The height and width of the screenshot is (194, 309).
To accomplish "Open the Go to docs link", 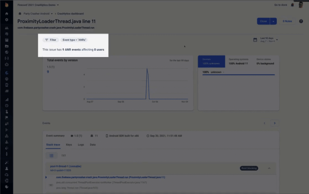I will pos(281,5).
